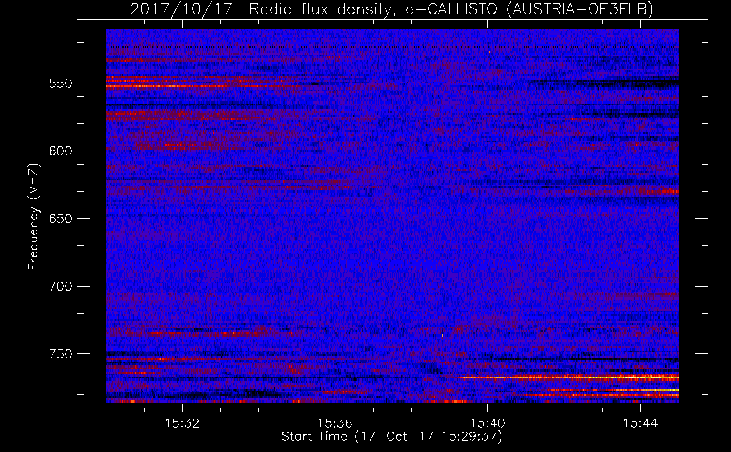Screen dimensions: 731x452
Task: Click the 15:32 time tick label
Action: click(182, 424)
